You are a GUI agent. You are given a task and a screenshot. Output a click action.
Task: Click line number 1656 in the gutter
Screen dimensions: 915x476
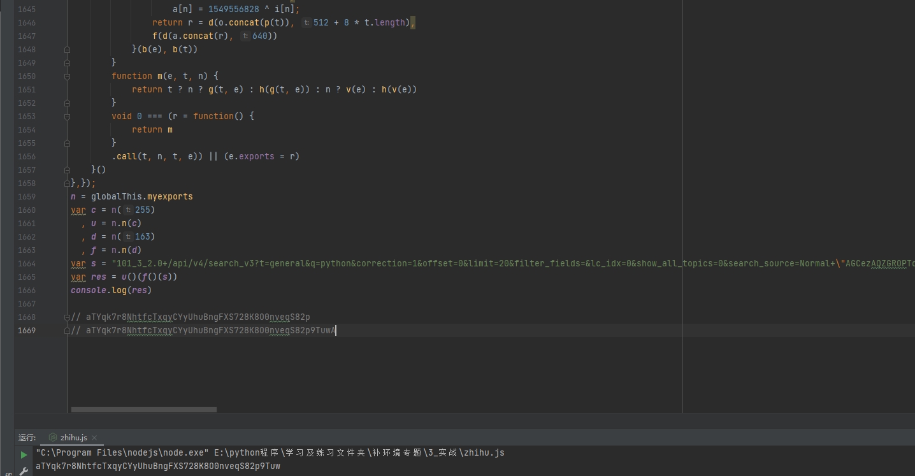27,156
